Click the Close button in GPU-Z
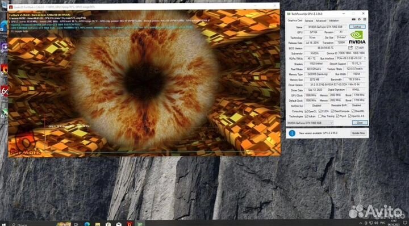The image size is (409, 226). pyautogui.click(x=360, y=123)
